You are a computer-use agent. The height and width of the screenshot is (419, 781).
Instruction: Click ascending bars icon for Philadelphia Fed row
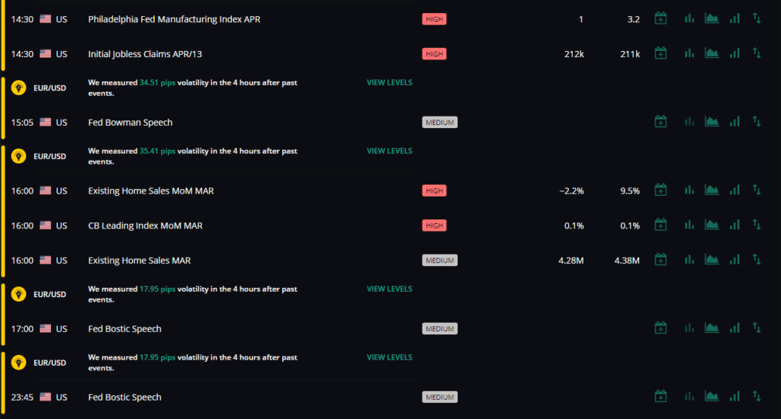[734, 19]
